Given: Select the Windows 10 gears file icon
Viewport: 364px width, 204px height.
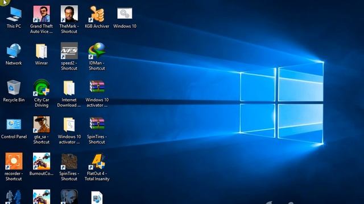Looking at the screenshot, I should pos(125,14).
